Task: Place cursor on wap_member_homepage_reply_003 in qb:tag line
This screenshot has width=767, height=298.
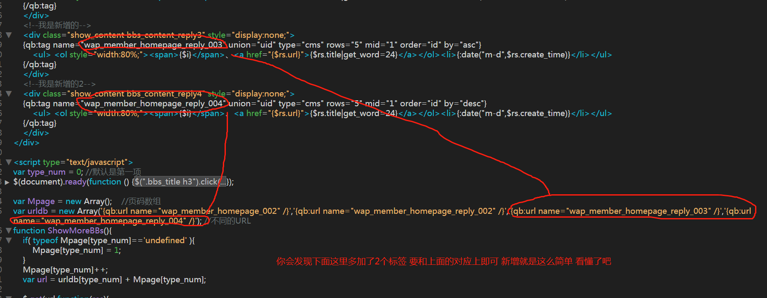Action: point(153,45)
